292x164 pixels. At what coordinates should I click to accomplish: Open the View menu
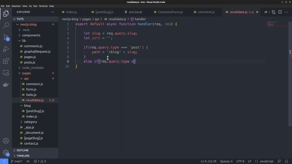click(25, 6)
